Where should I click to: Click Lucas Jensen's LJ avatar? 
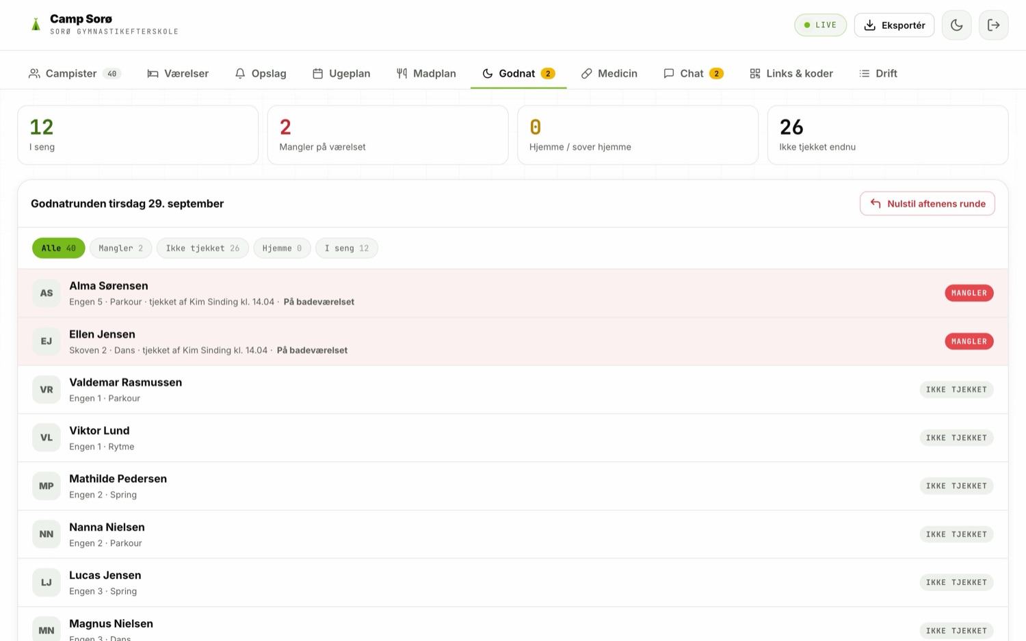click(46, 582)
